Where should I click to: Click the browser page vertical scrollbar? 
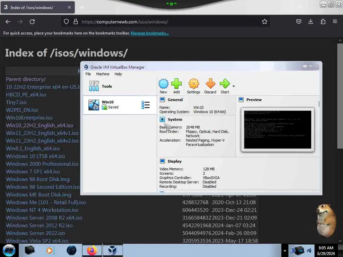(340, 96)
